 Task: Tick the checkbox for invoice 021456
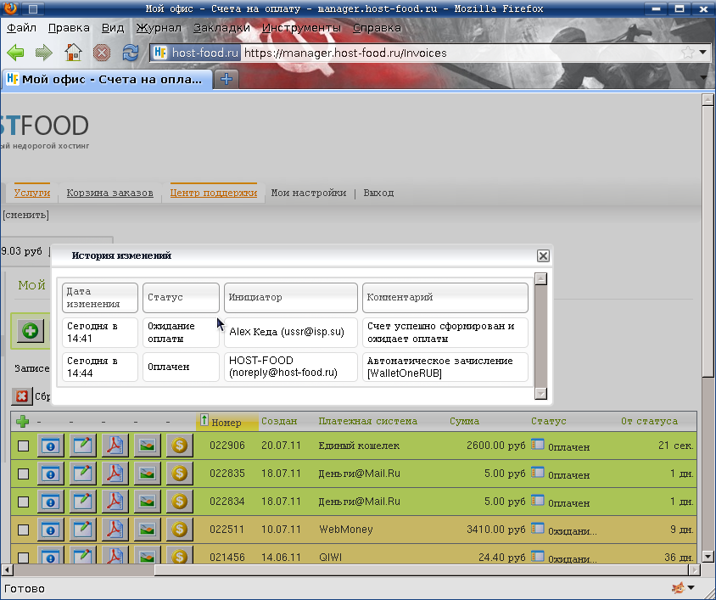[23, 558]
